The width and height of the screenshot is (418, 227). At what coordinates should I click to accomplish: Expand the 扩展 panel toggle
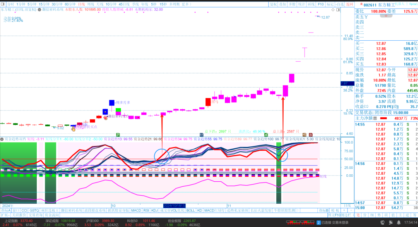click(x=5, y=215)
